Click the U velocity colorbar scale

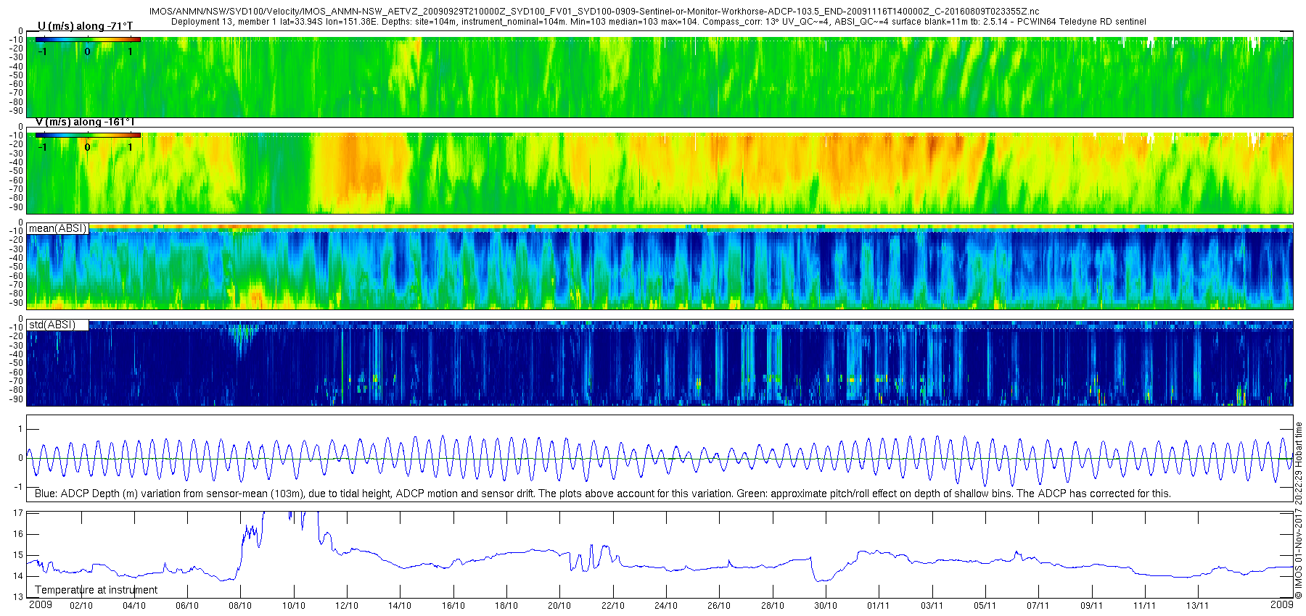pos(88,39)
